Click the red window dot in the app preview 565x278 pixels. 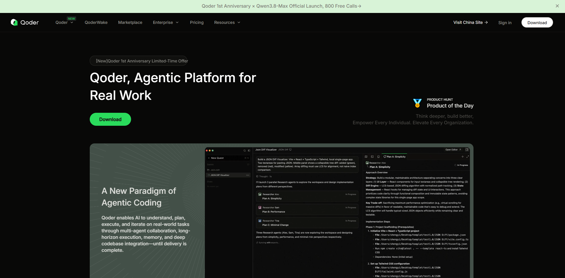[x=207, y=150]
